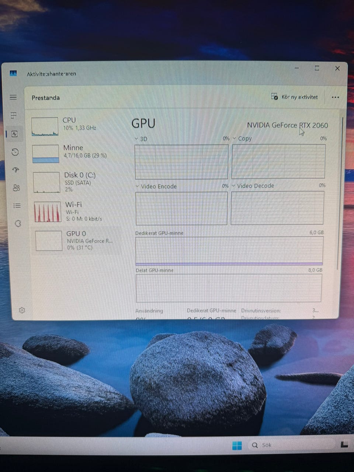Screen dimensions: 354x472
Task: Open the Windows Start button
Action: click(x=237, y=445)
